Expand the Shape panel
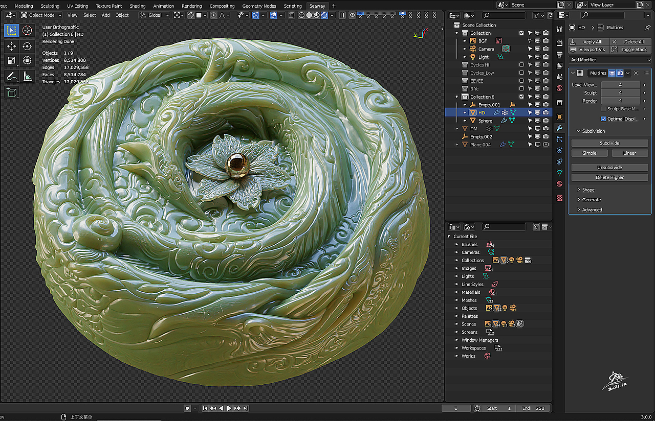Screen dimensions: 655x421 point(579,190)
